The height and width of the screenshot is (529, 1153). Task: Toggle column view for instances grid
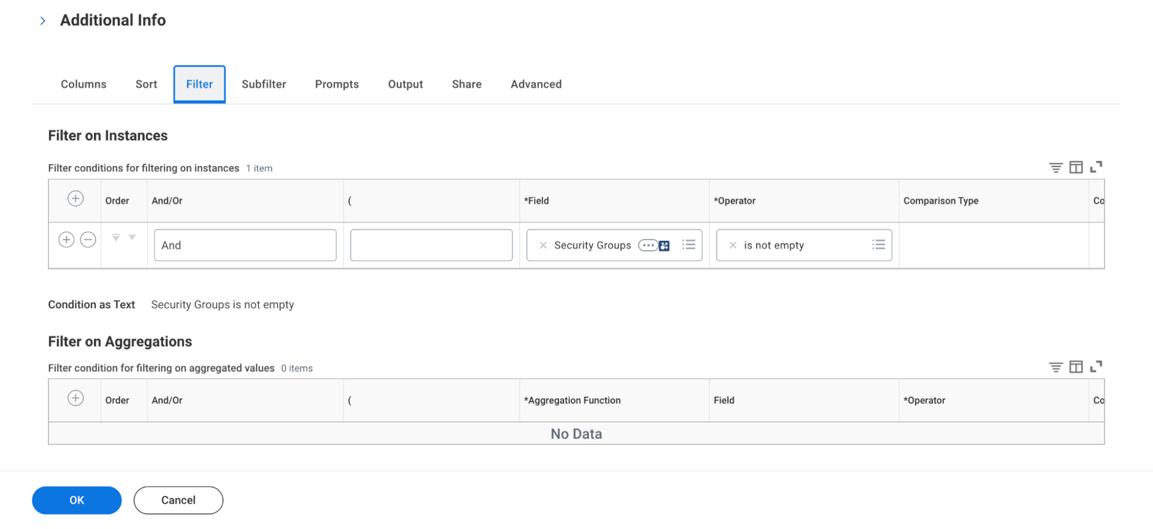1076,167
